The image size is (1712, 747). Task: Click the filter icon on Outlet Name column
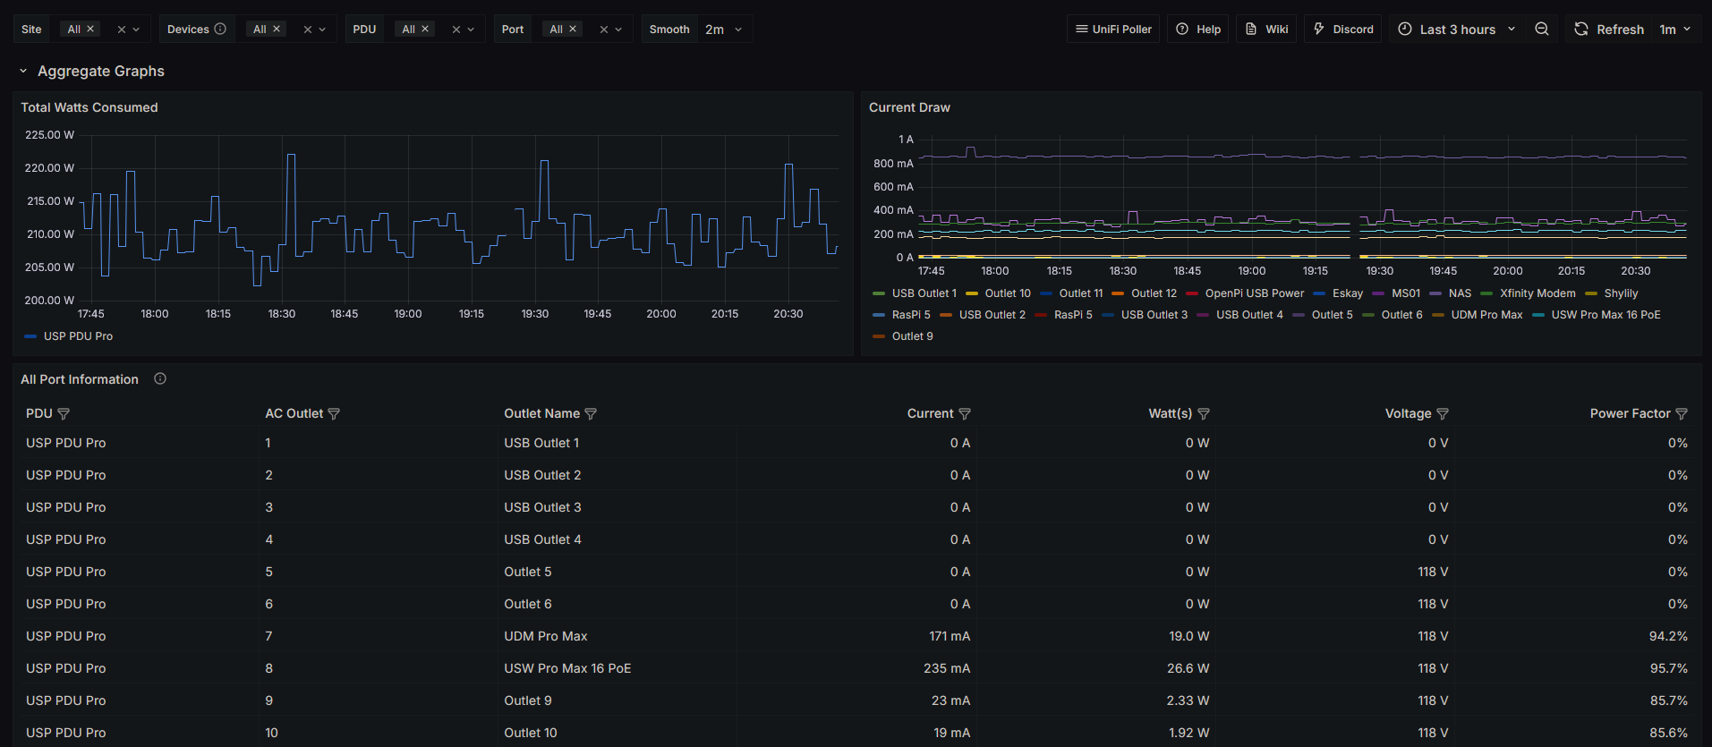click(x=591, y=414)
